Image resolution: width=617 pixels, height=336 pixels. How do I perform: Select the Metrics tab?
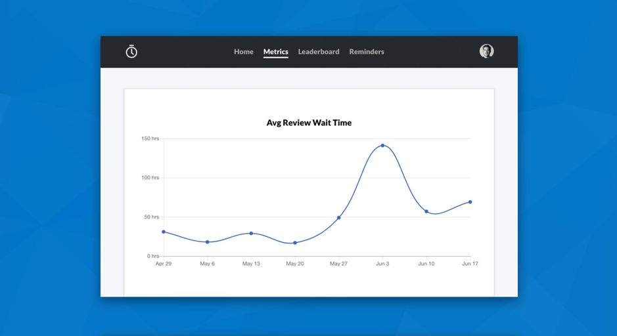276,51
